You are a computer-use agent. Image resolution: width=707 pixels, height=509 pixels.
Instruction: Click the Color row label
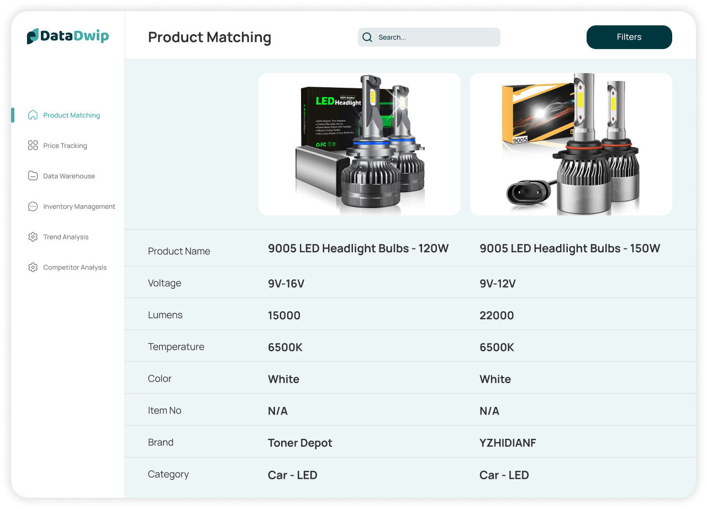coord(160,379)
